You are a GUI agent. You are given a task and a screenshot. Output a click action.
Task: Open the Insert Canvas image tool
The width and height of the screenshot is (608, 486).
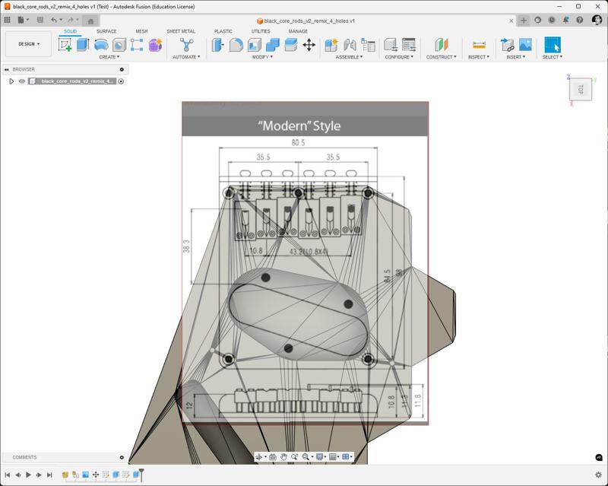[x=525, y=45]
